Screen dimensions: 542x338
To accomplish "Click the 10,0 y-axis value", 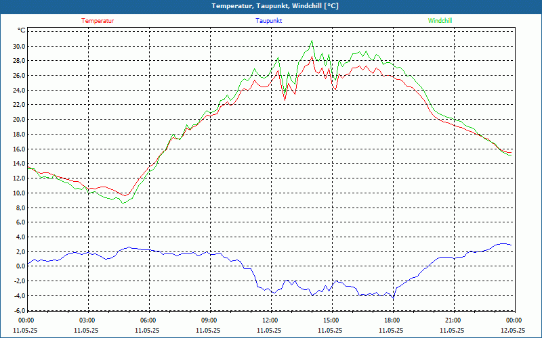I will pos(20,193).
